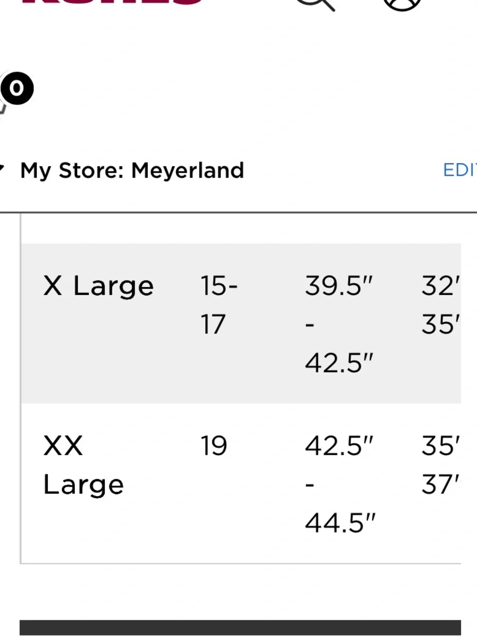Click the cart count badge 0

[17, 88]
